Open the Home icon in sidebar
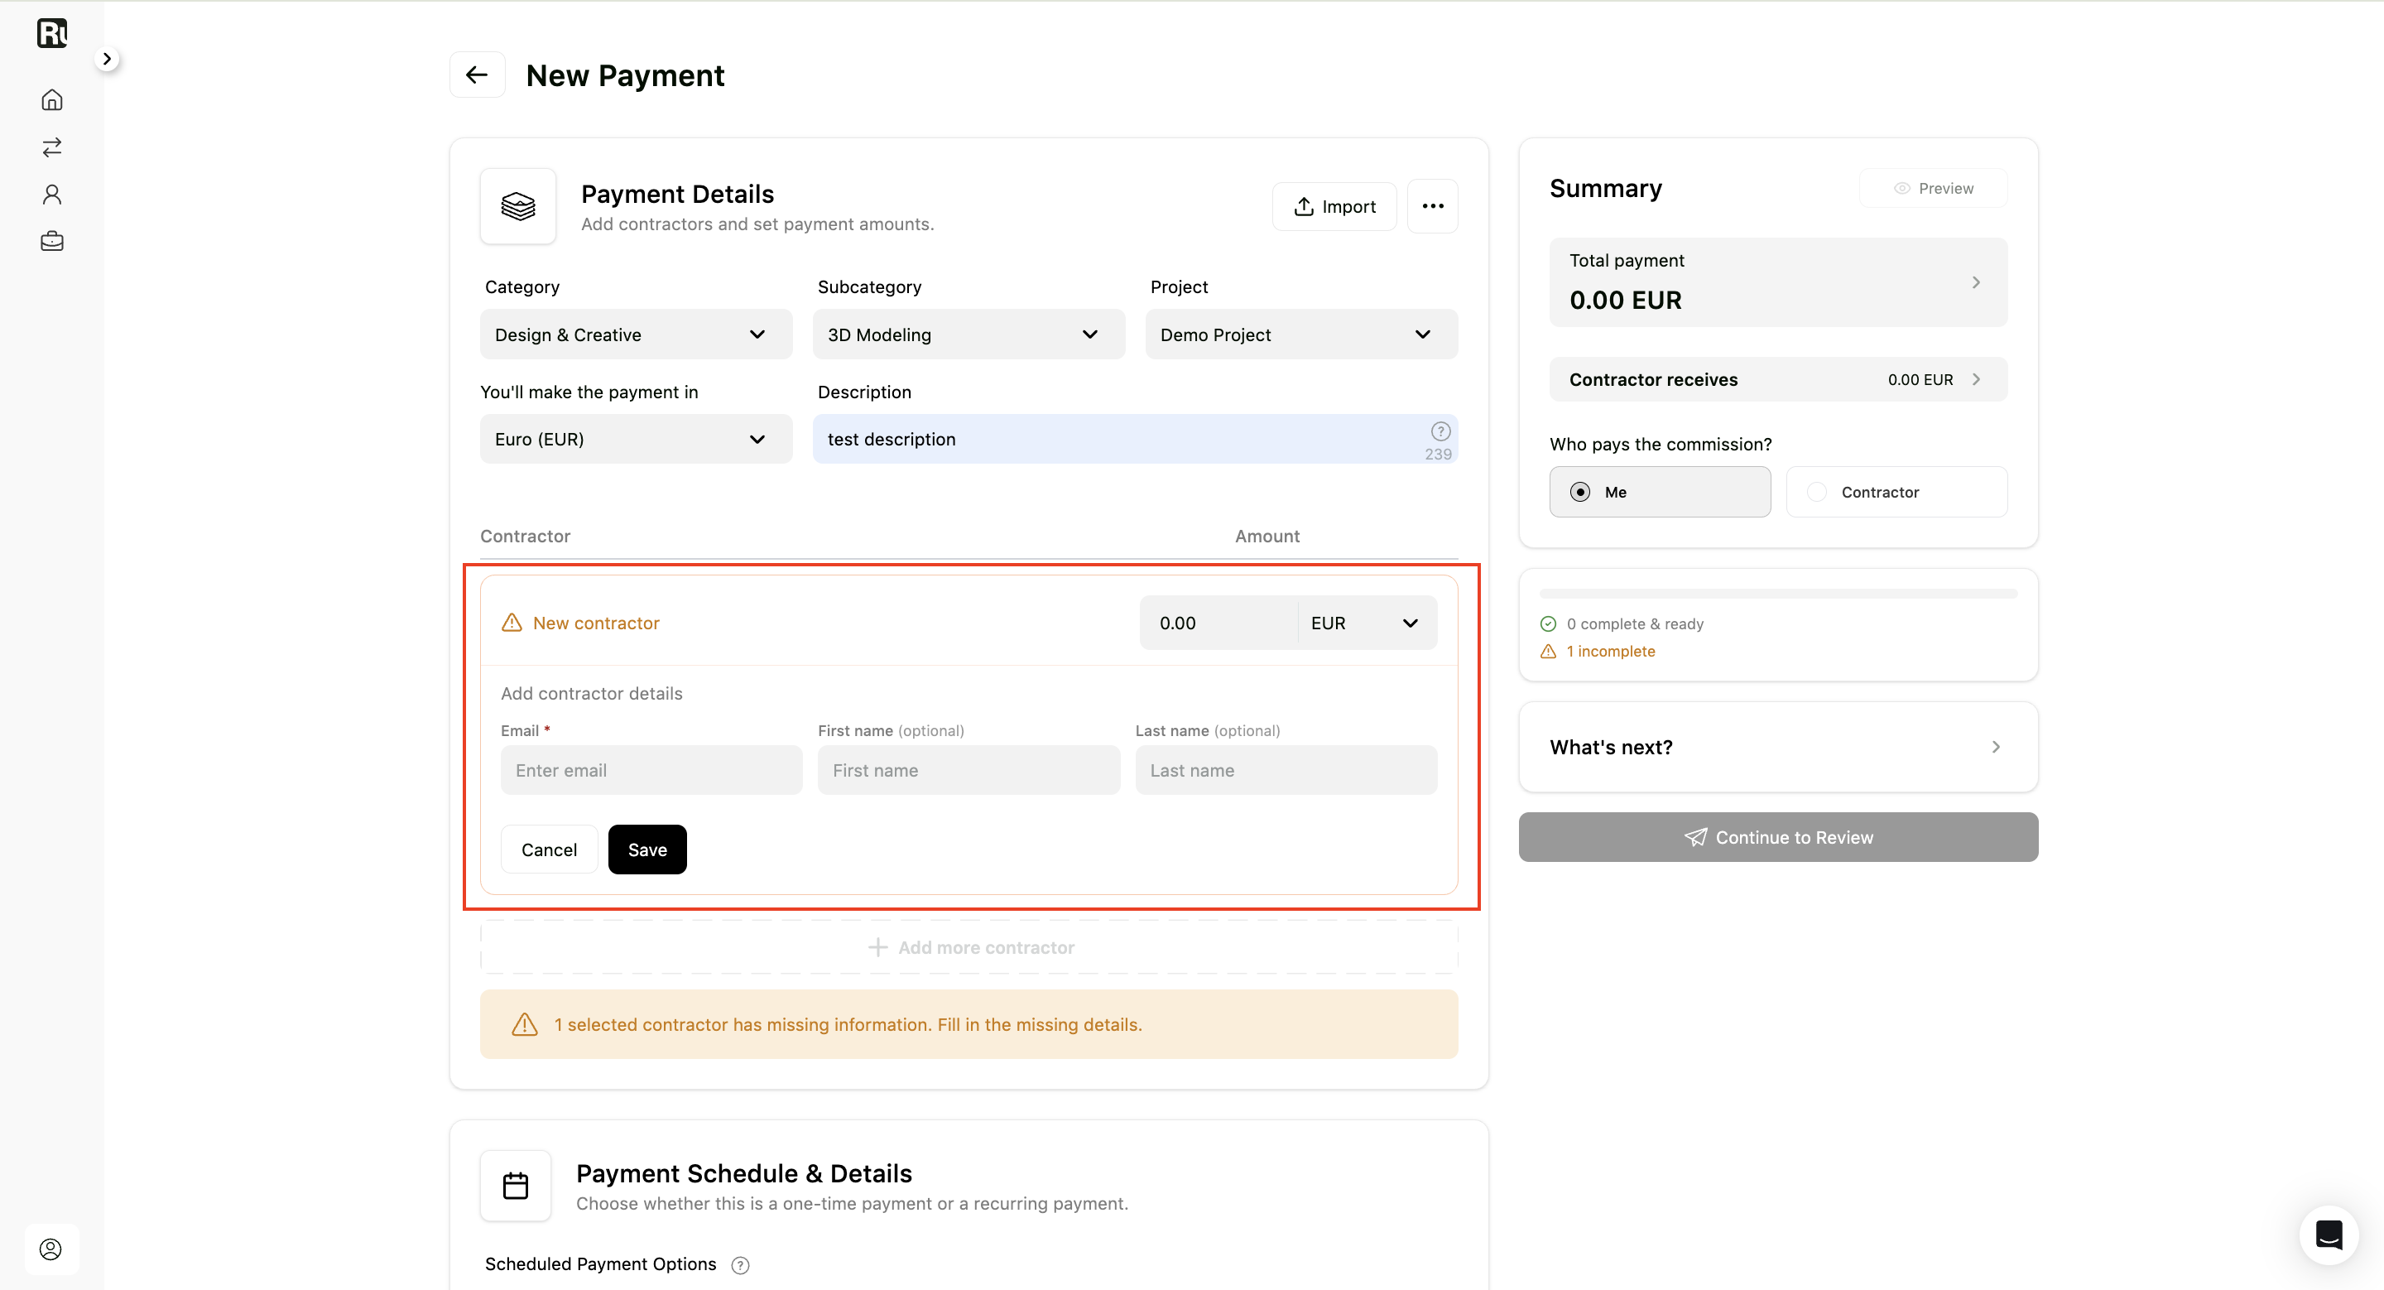 click(x=52, y=100)
